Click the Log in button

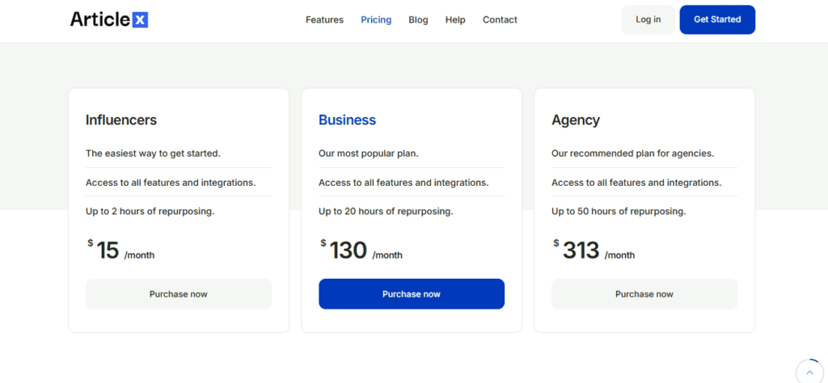click(648, 19)
